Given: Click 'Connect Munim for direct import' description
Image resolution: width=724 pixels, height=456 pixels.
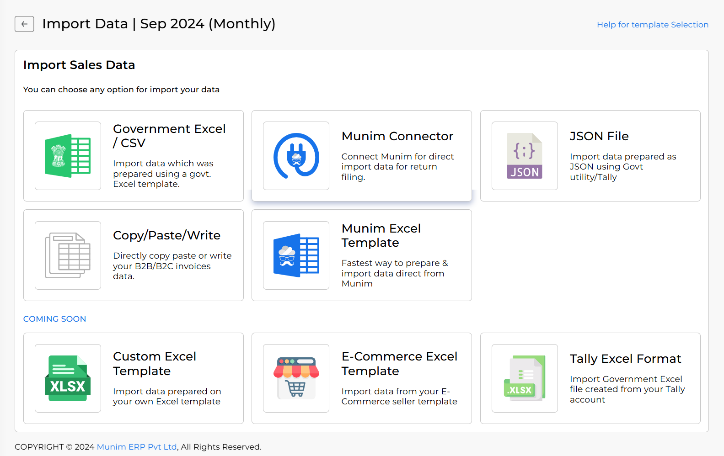Looking at the screenshot, I should [x=397, y=167].
